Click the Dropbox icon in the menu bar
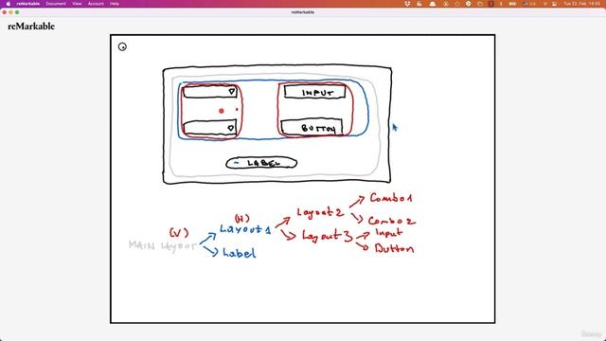This screenshot has height=341, width=606. [407, 4]
